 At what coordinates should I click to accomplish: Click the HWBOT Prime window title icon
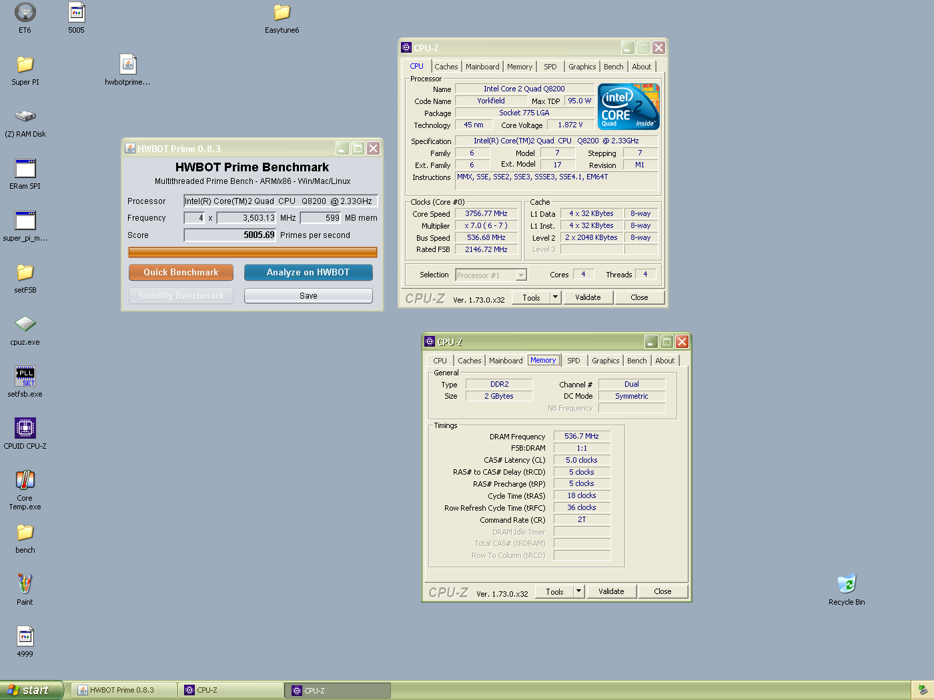pyautogui.click(x=130, y=148)
